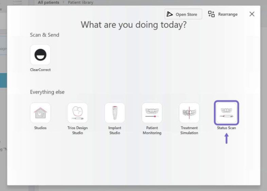
Task: Close the 'What are you doing today?' dialog
Action: pos(252,14)
